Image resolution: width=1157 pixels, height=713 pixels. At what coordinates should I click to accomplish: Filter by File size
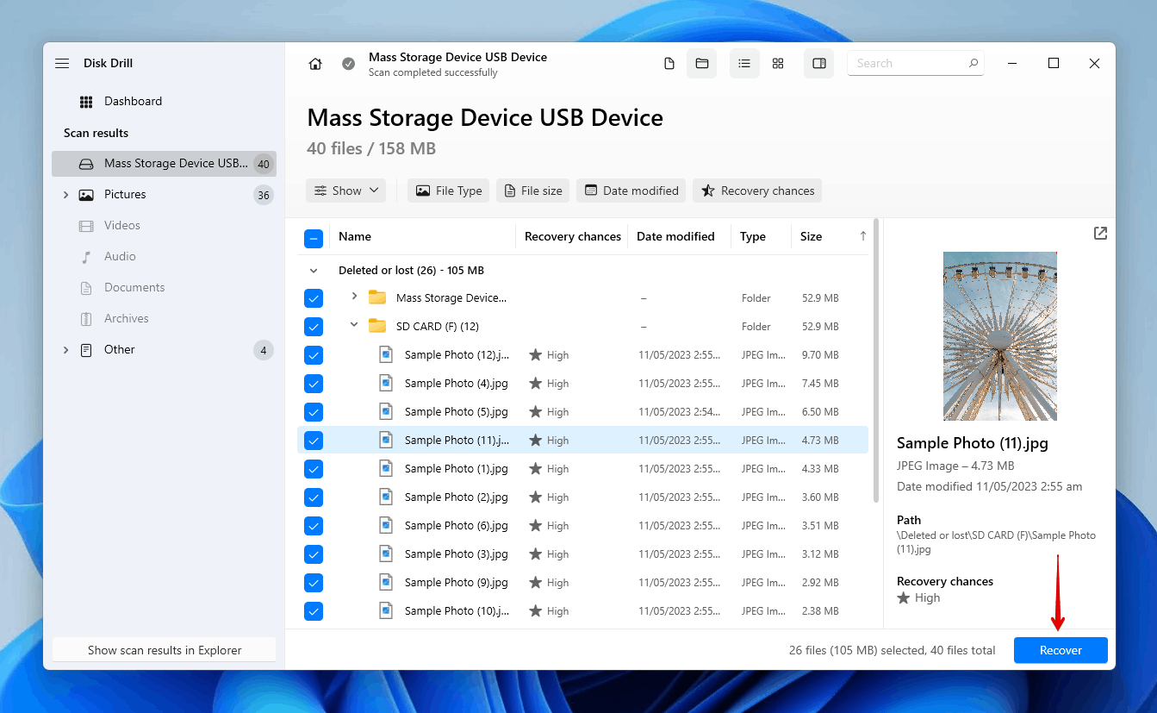point(532,191)
